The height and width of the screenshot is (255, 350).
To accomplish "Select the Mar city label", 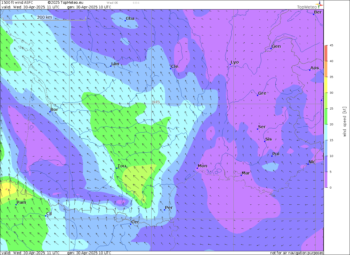I will (246, 173).
